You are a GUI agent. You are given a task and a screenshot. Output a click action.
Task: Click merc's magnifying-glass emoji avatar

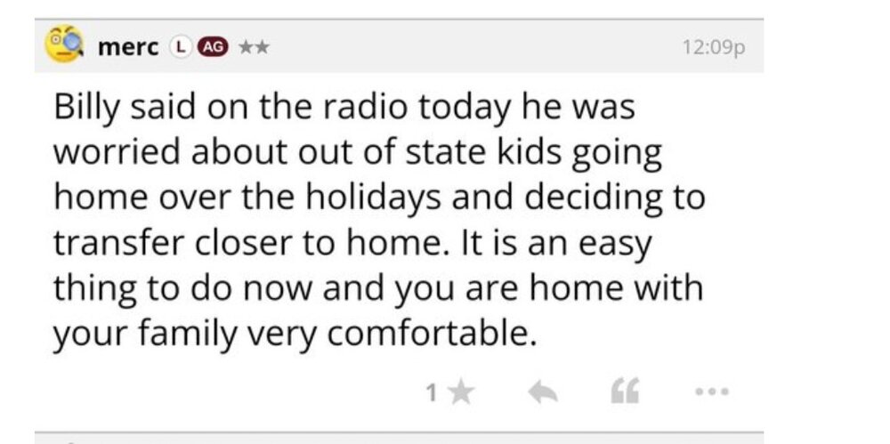pos(64,46)
